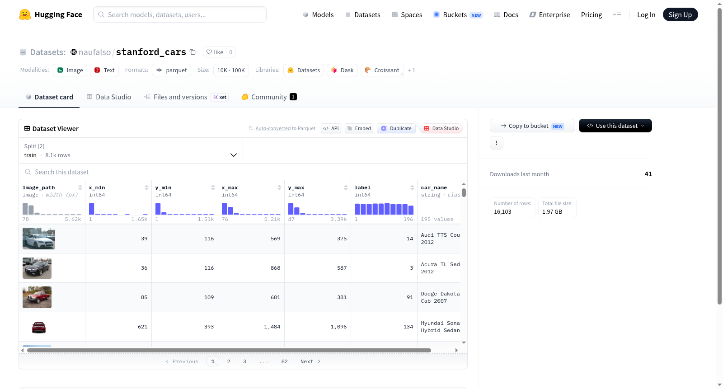Click the page vertical scrollbar
Screen dimensions: 723x389
coord(719,156)
